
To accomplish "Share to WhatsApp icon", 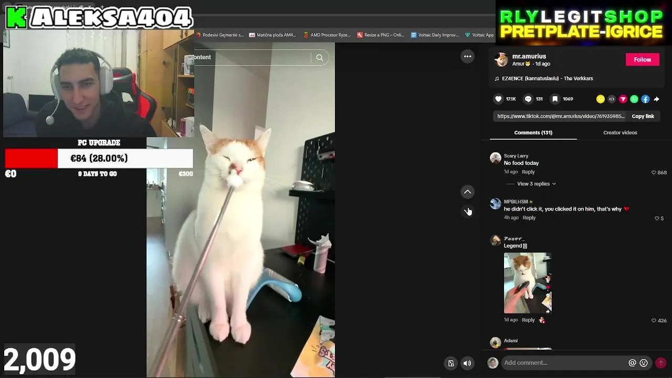I will click(x=634, y=99).
